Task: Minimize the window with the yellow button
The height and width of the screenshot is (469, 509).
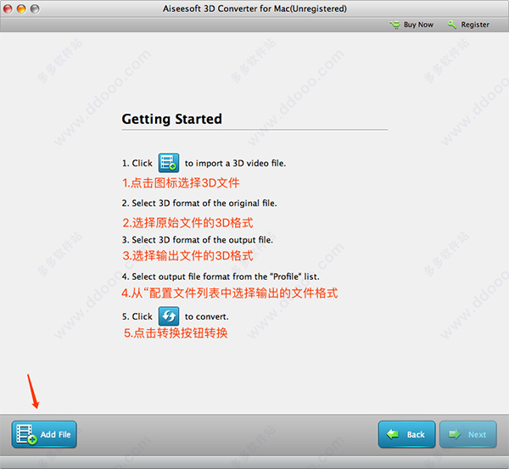Action: point(21,8)
